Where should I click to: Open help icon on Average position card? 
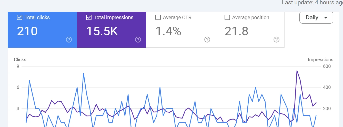[276, 39]
